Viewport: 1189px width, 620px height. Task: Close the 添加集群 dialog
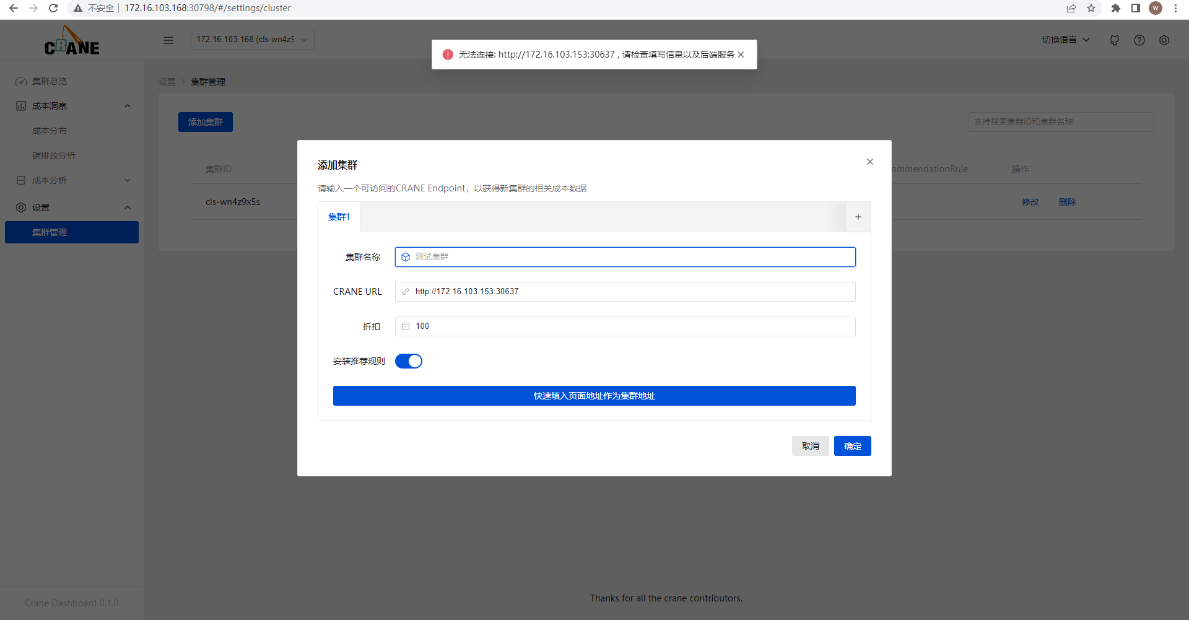[x=870, y=162]
